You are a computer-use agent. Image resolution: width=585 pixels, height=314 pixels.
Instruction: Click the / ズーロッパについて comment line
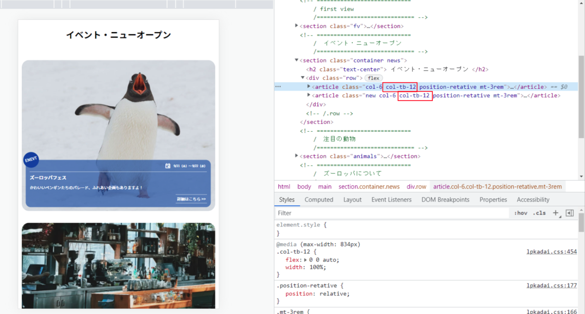tap(348, 173)
